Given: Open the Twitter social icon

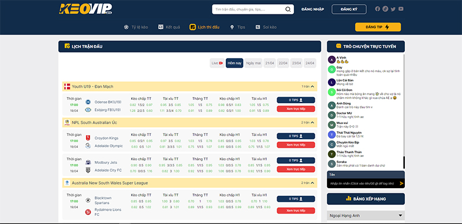Looking at the screenshot, I should click(393, 9).
